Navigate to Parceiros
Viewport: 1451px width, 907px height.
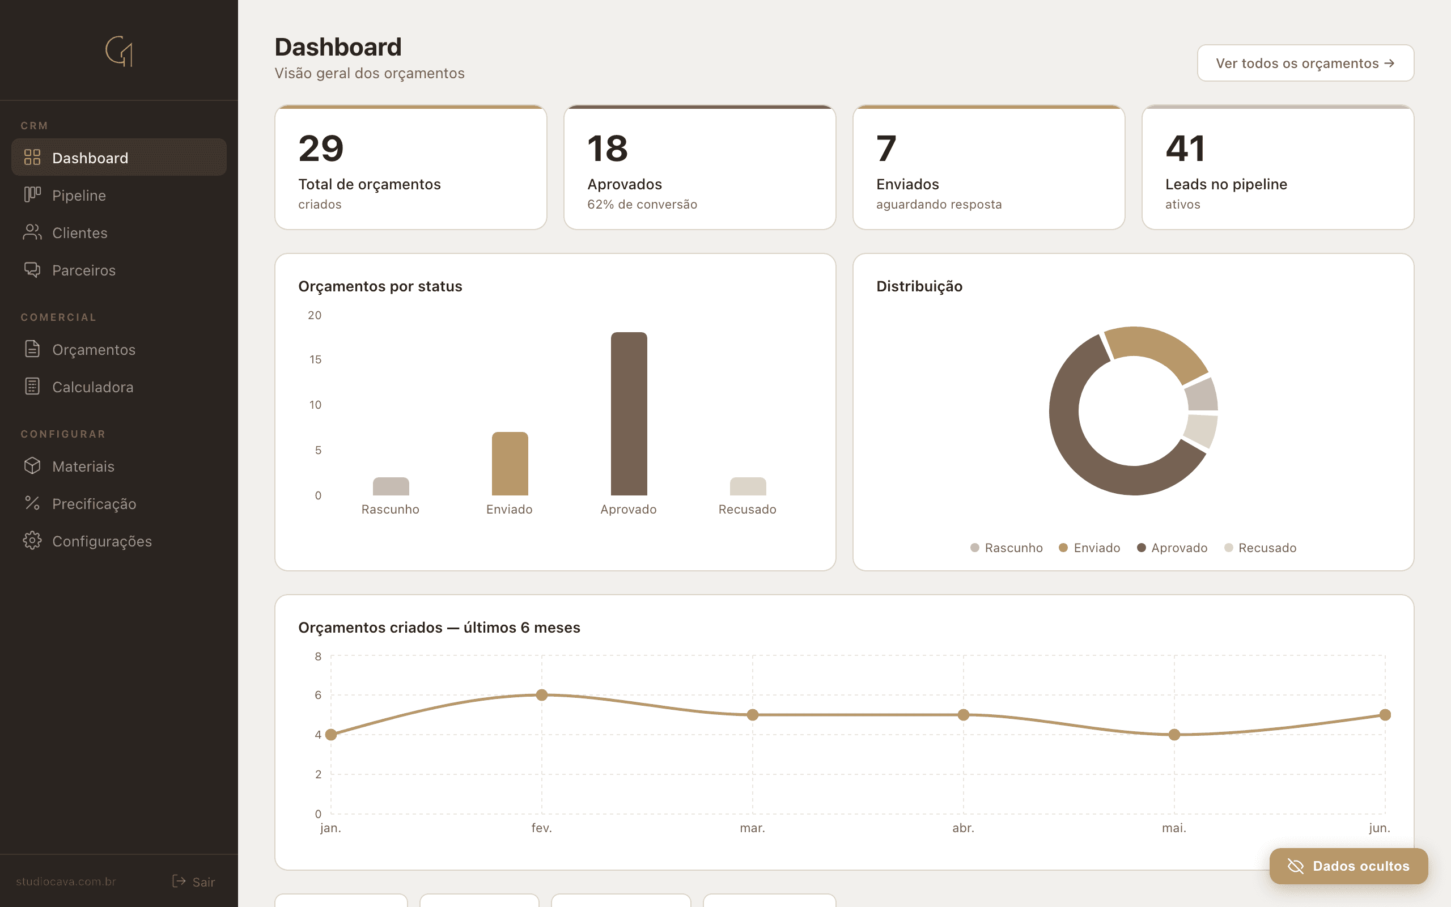pos(118,270)
